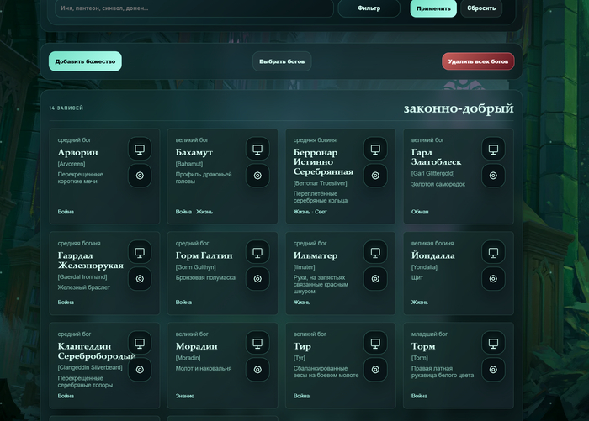Click target icon on Морадин card

click(x=257, y=369)
